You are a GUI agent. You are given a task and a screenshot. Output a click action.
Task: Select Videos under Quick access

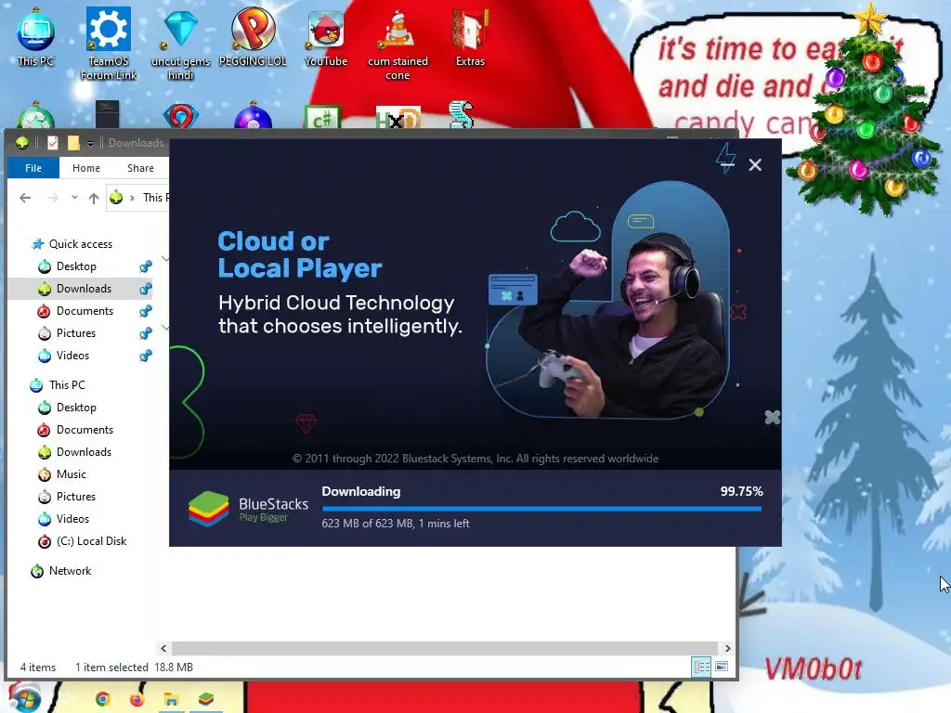tap(72, 356)
